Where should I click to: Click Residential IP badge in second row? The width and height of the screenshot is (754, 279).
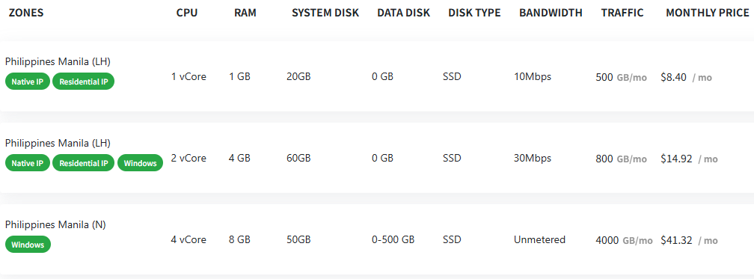pyautogui.click(x=83, y=163)
